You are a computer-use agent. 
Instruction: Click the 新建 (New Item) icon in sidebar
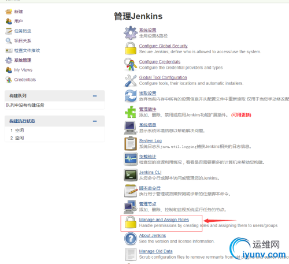[x=9, y=12]
